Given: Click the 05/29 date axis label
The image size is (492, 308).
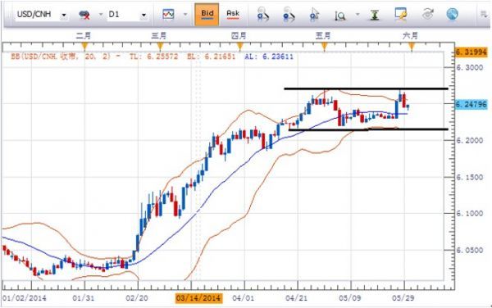Looking at the screenshot, I should [x=403, y=298].
